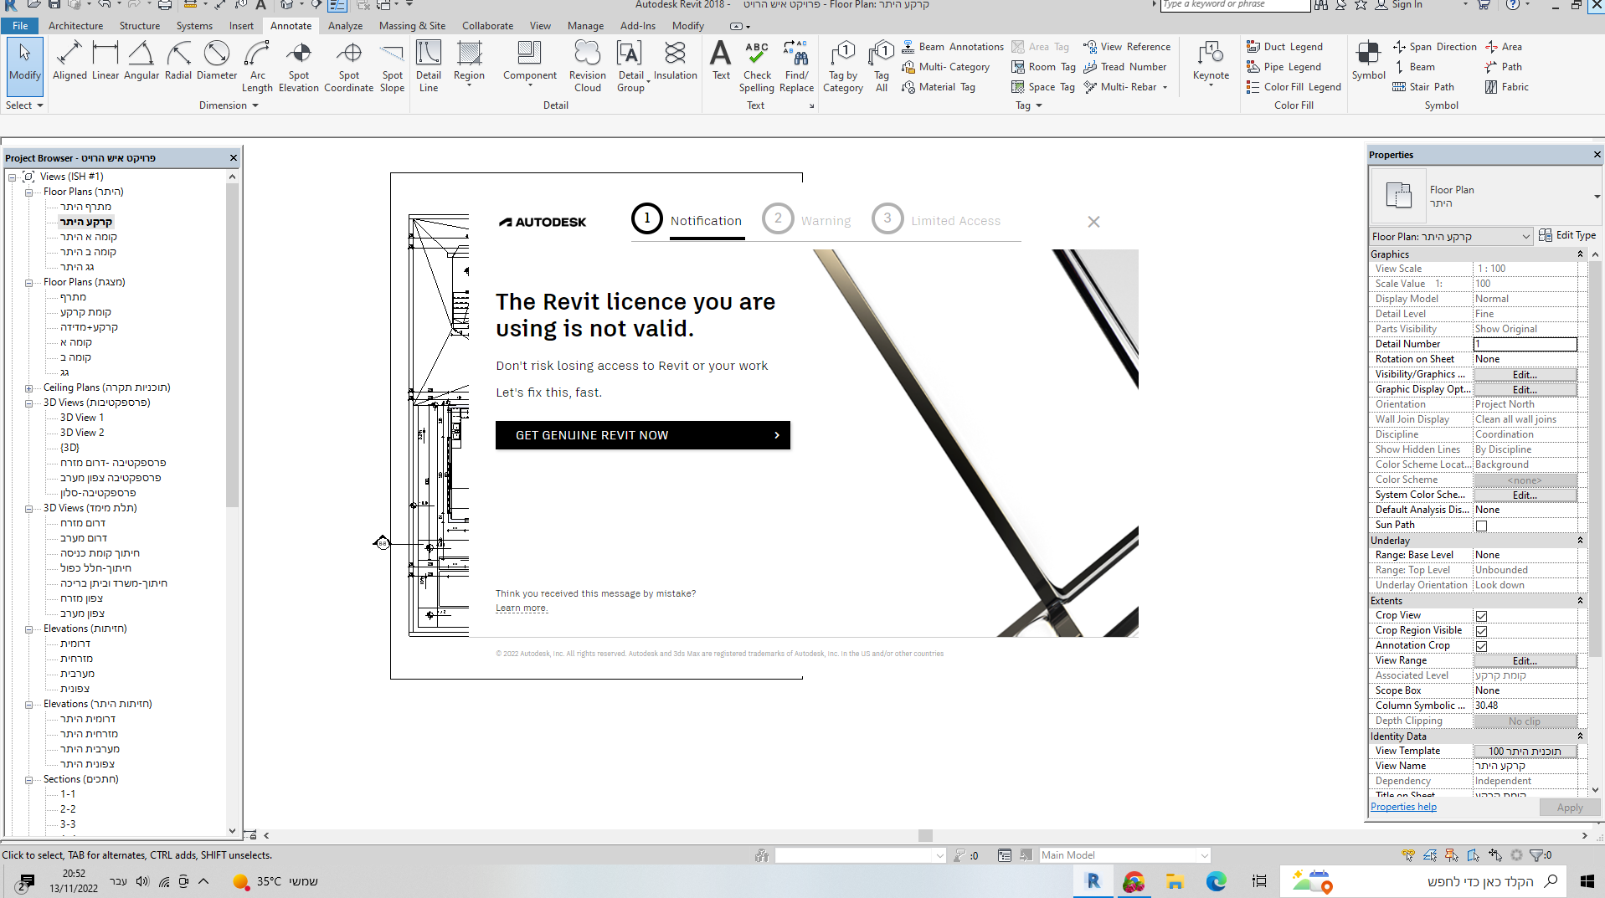1605x898 pixels.
Task: Select the Spot Elevation tool
Action: (299, 67)
